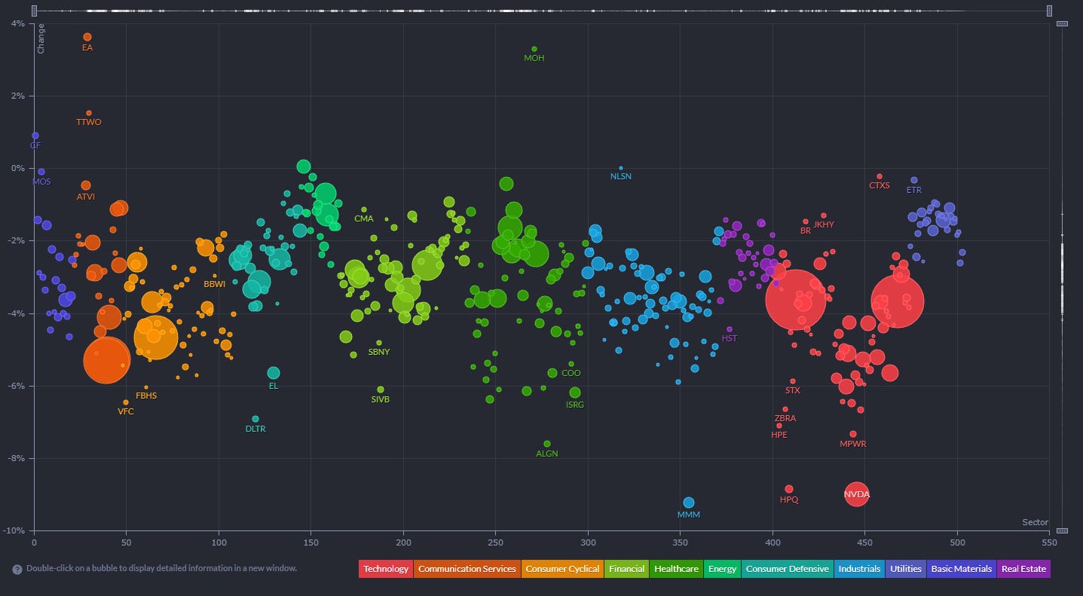1083x596 pixels.
Task: Click the Real Estate legend button
Action: tap(1023, 569)
